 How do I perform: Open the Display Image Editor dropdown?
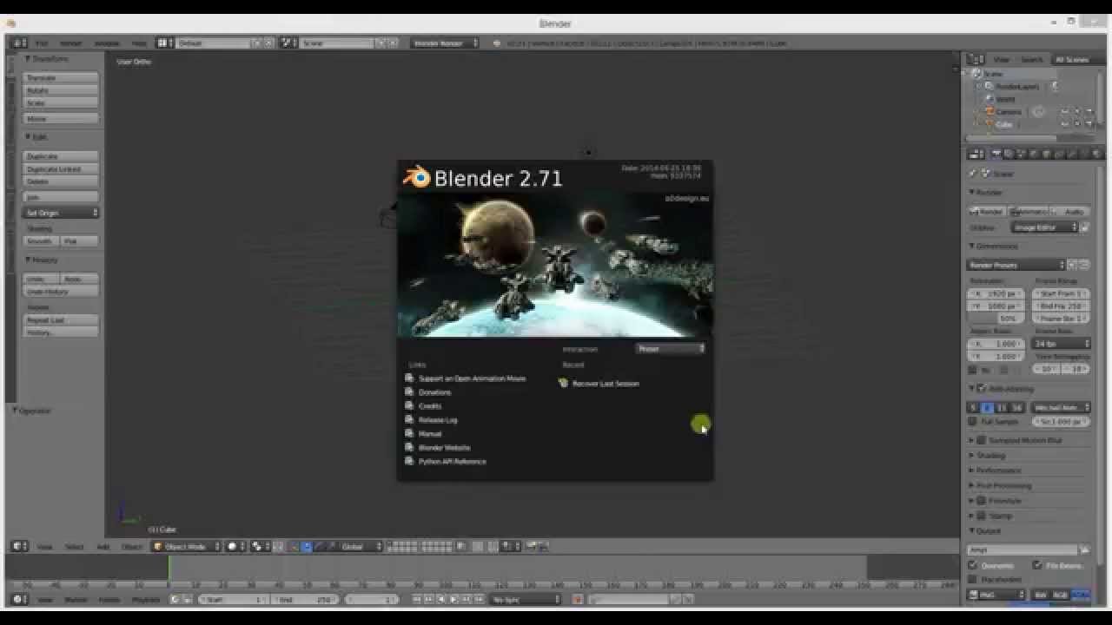tap(1045, 227)
